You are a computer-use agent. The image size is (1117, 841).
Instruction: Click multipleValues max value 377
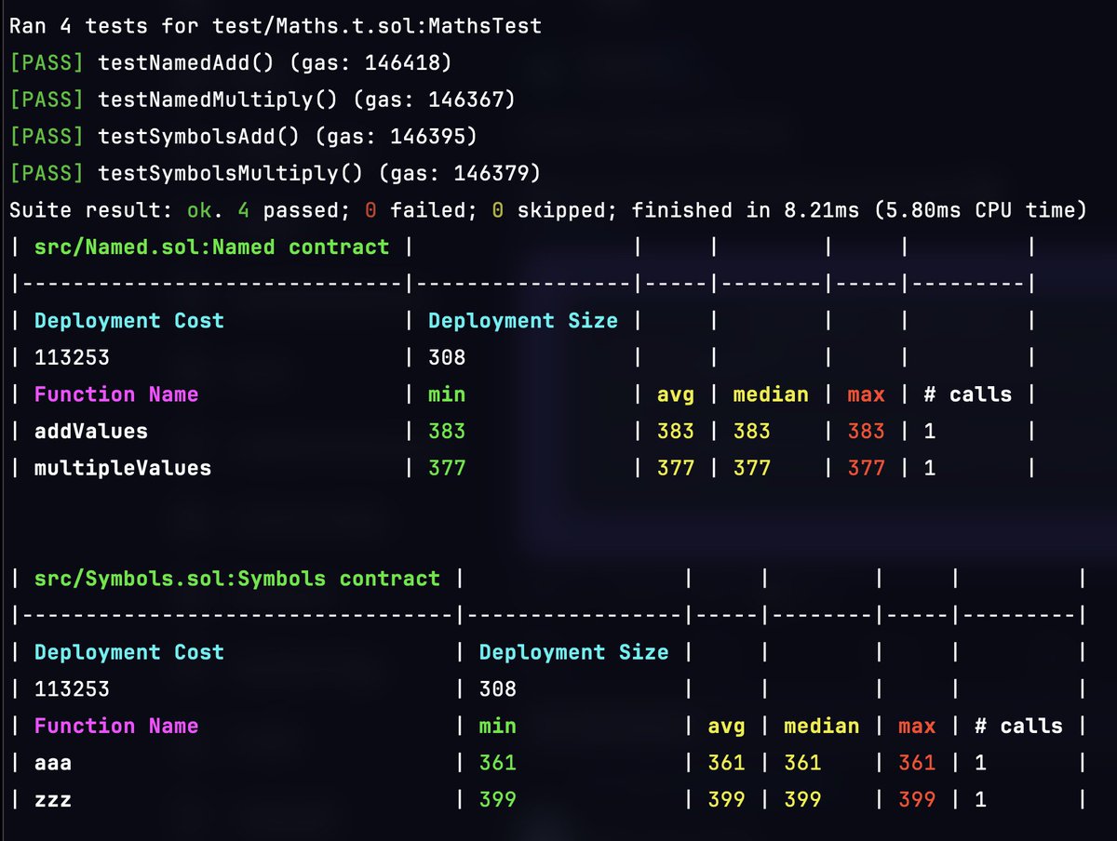(x=866, y=468)
